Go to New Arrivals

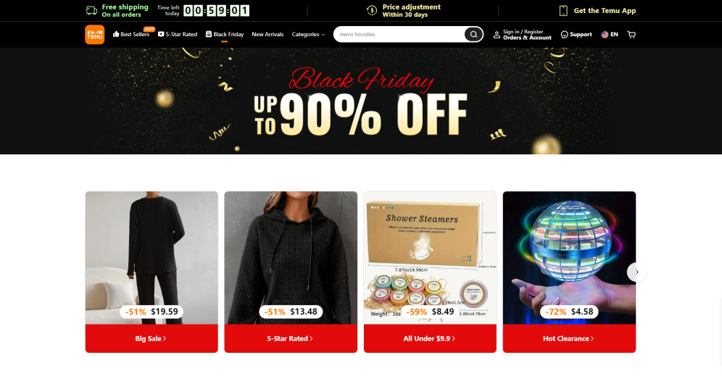tap(267, 35)
